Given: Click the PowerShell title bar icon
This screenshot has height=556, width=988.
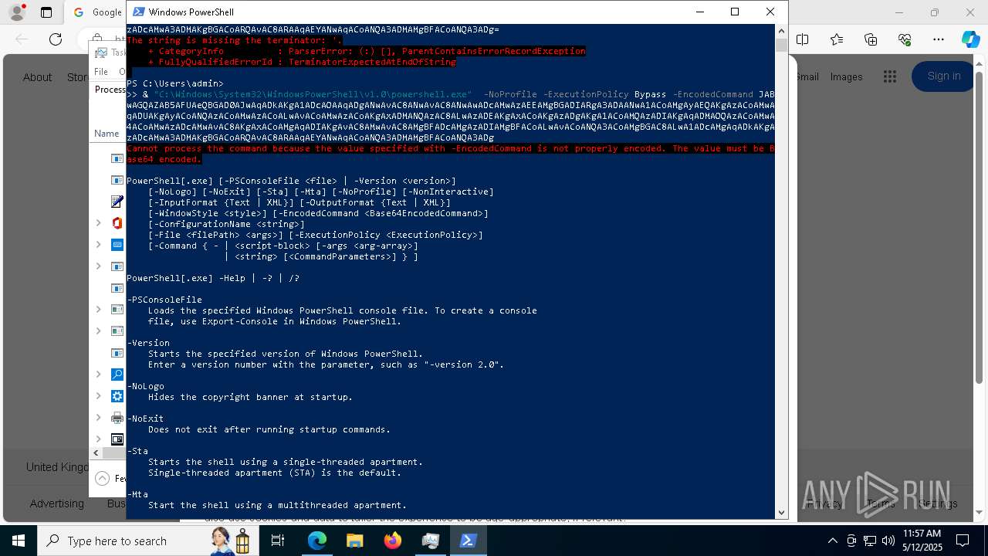Looking at the screenshot, I should point(138,12).
